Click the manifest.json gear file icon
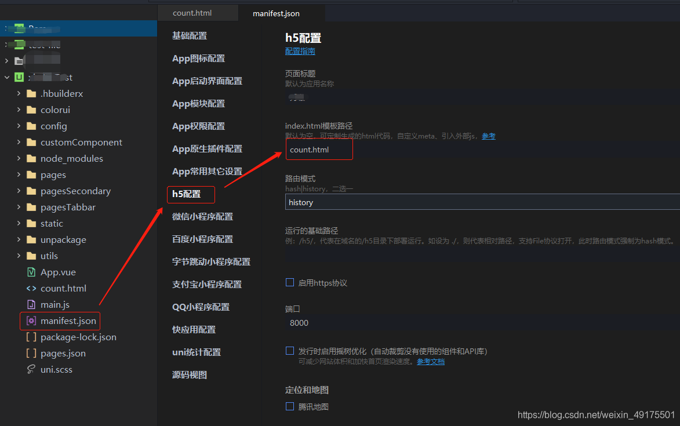This screenshot has height=426, width=680. point(31,321)
